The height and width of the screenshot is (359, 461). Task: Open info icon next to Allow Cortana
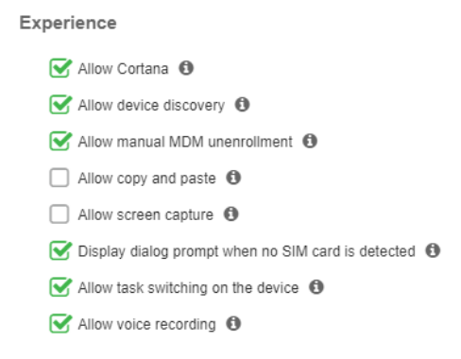coord(186,68)
